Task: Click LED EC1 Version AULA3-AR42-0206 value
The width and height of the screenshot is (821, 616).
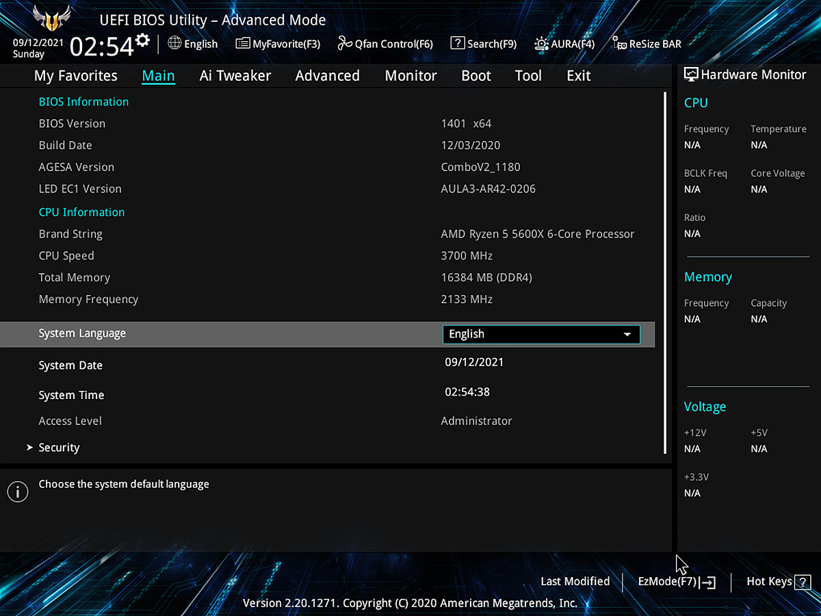Action: pyautogui.click(x=488, y=189)
